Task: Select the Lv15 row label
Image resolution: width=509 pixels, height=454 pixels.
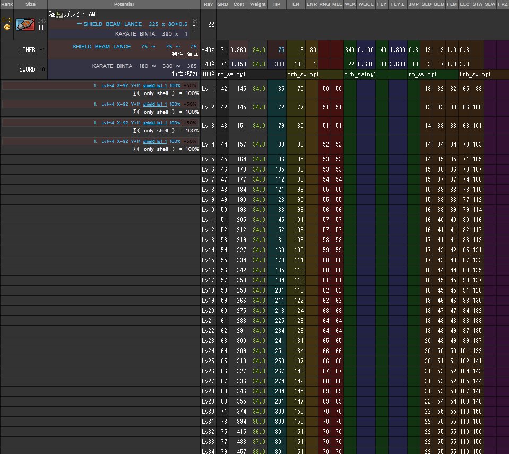Action: point(208,260)
